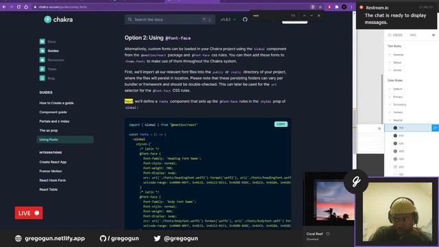Open the extensions puzzle icon
Image resolution: width=439 pixels, height=247 pixels.
click(337, 7)
